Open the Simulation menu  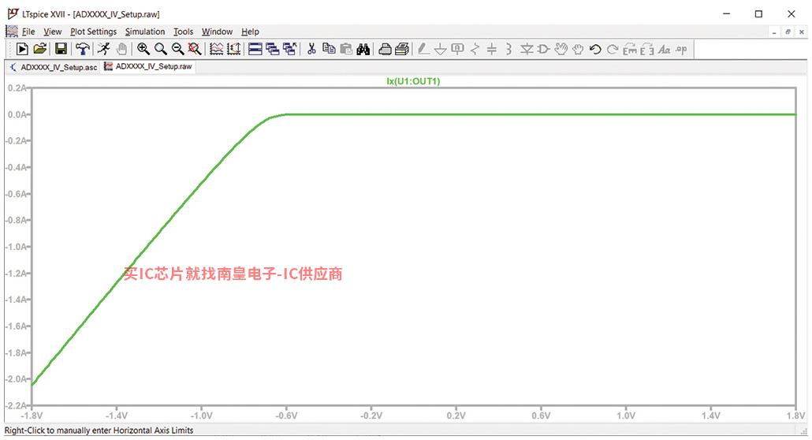tap(145, 32)
